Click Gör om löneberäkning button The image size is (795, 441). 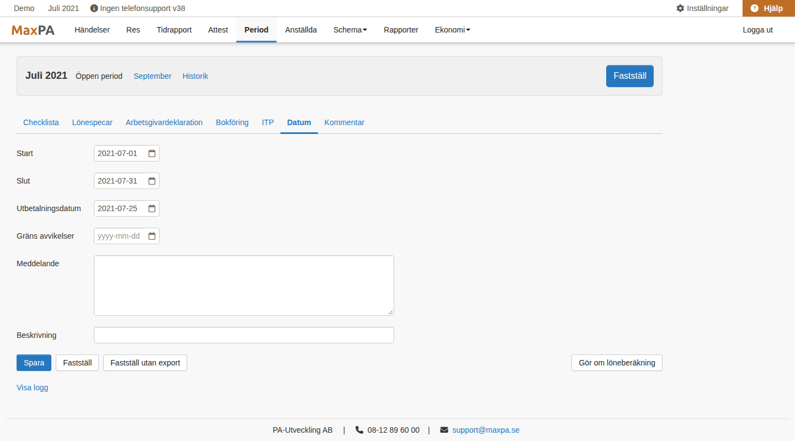[x=617, y=363]
